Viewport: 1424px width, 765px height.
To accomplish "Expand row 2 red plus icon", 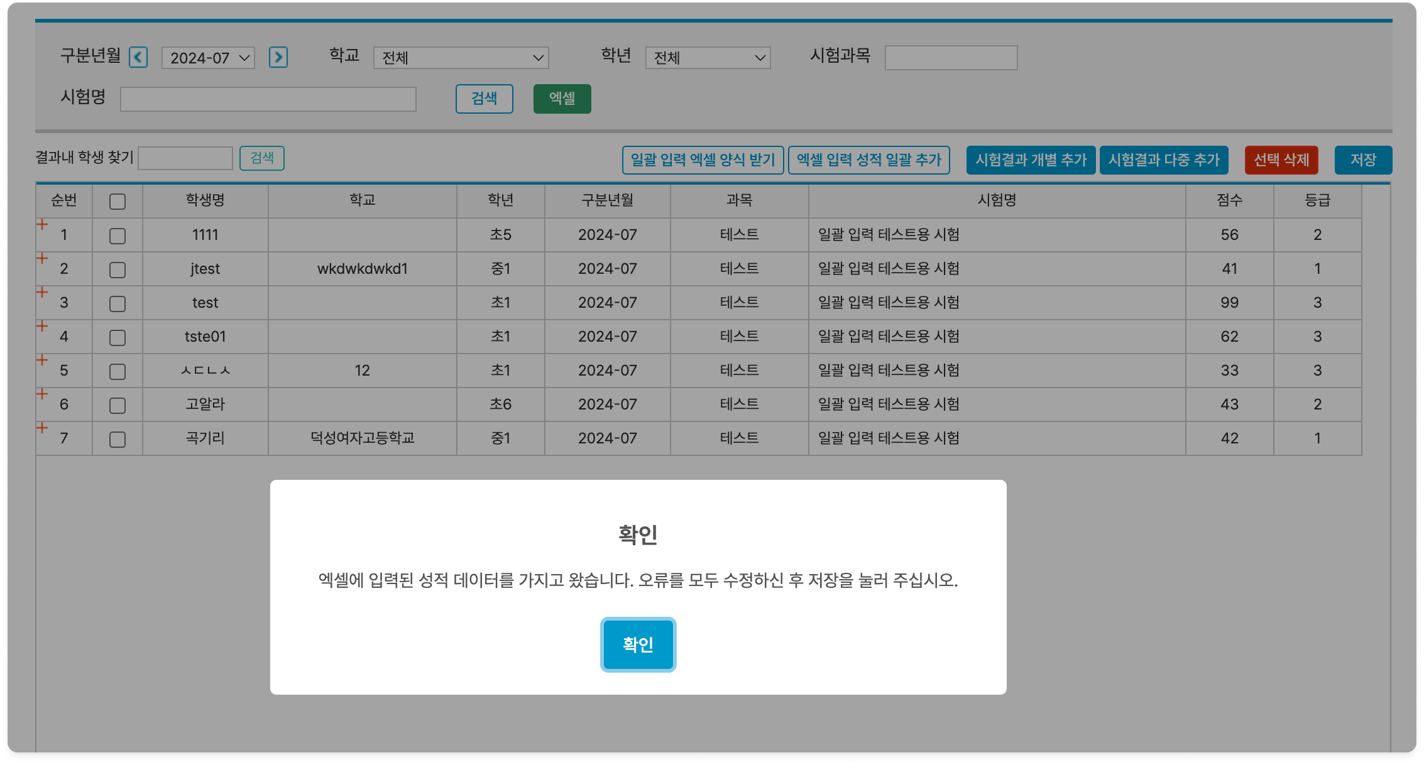I will [x=42, y=258].
